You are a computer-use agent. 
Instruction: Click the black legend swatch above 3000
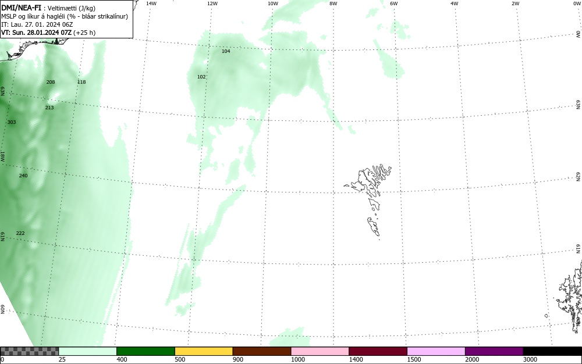point(552,351)
